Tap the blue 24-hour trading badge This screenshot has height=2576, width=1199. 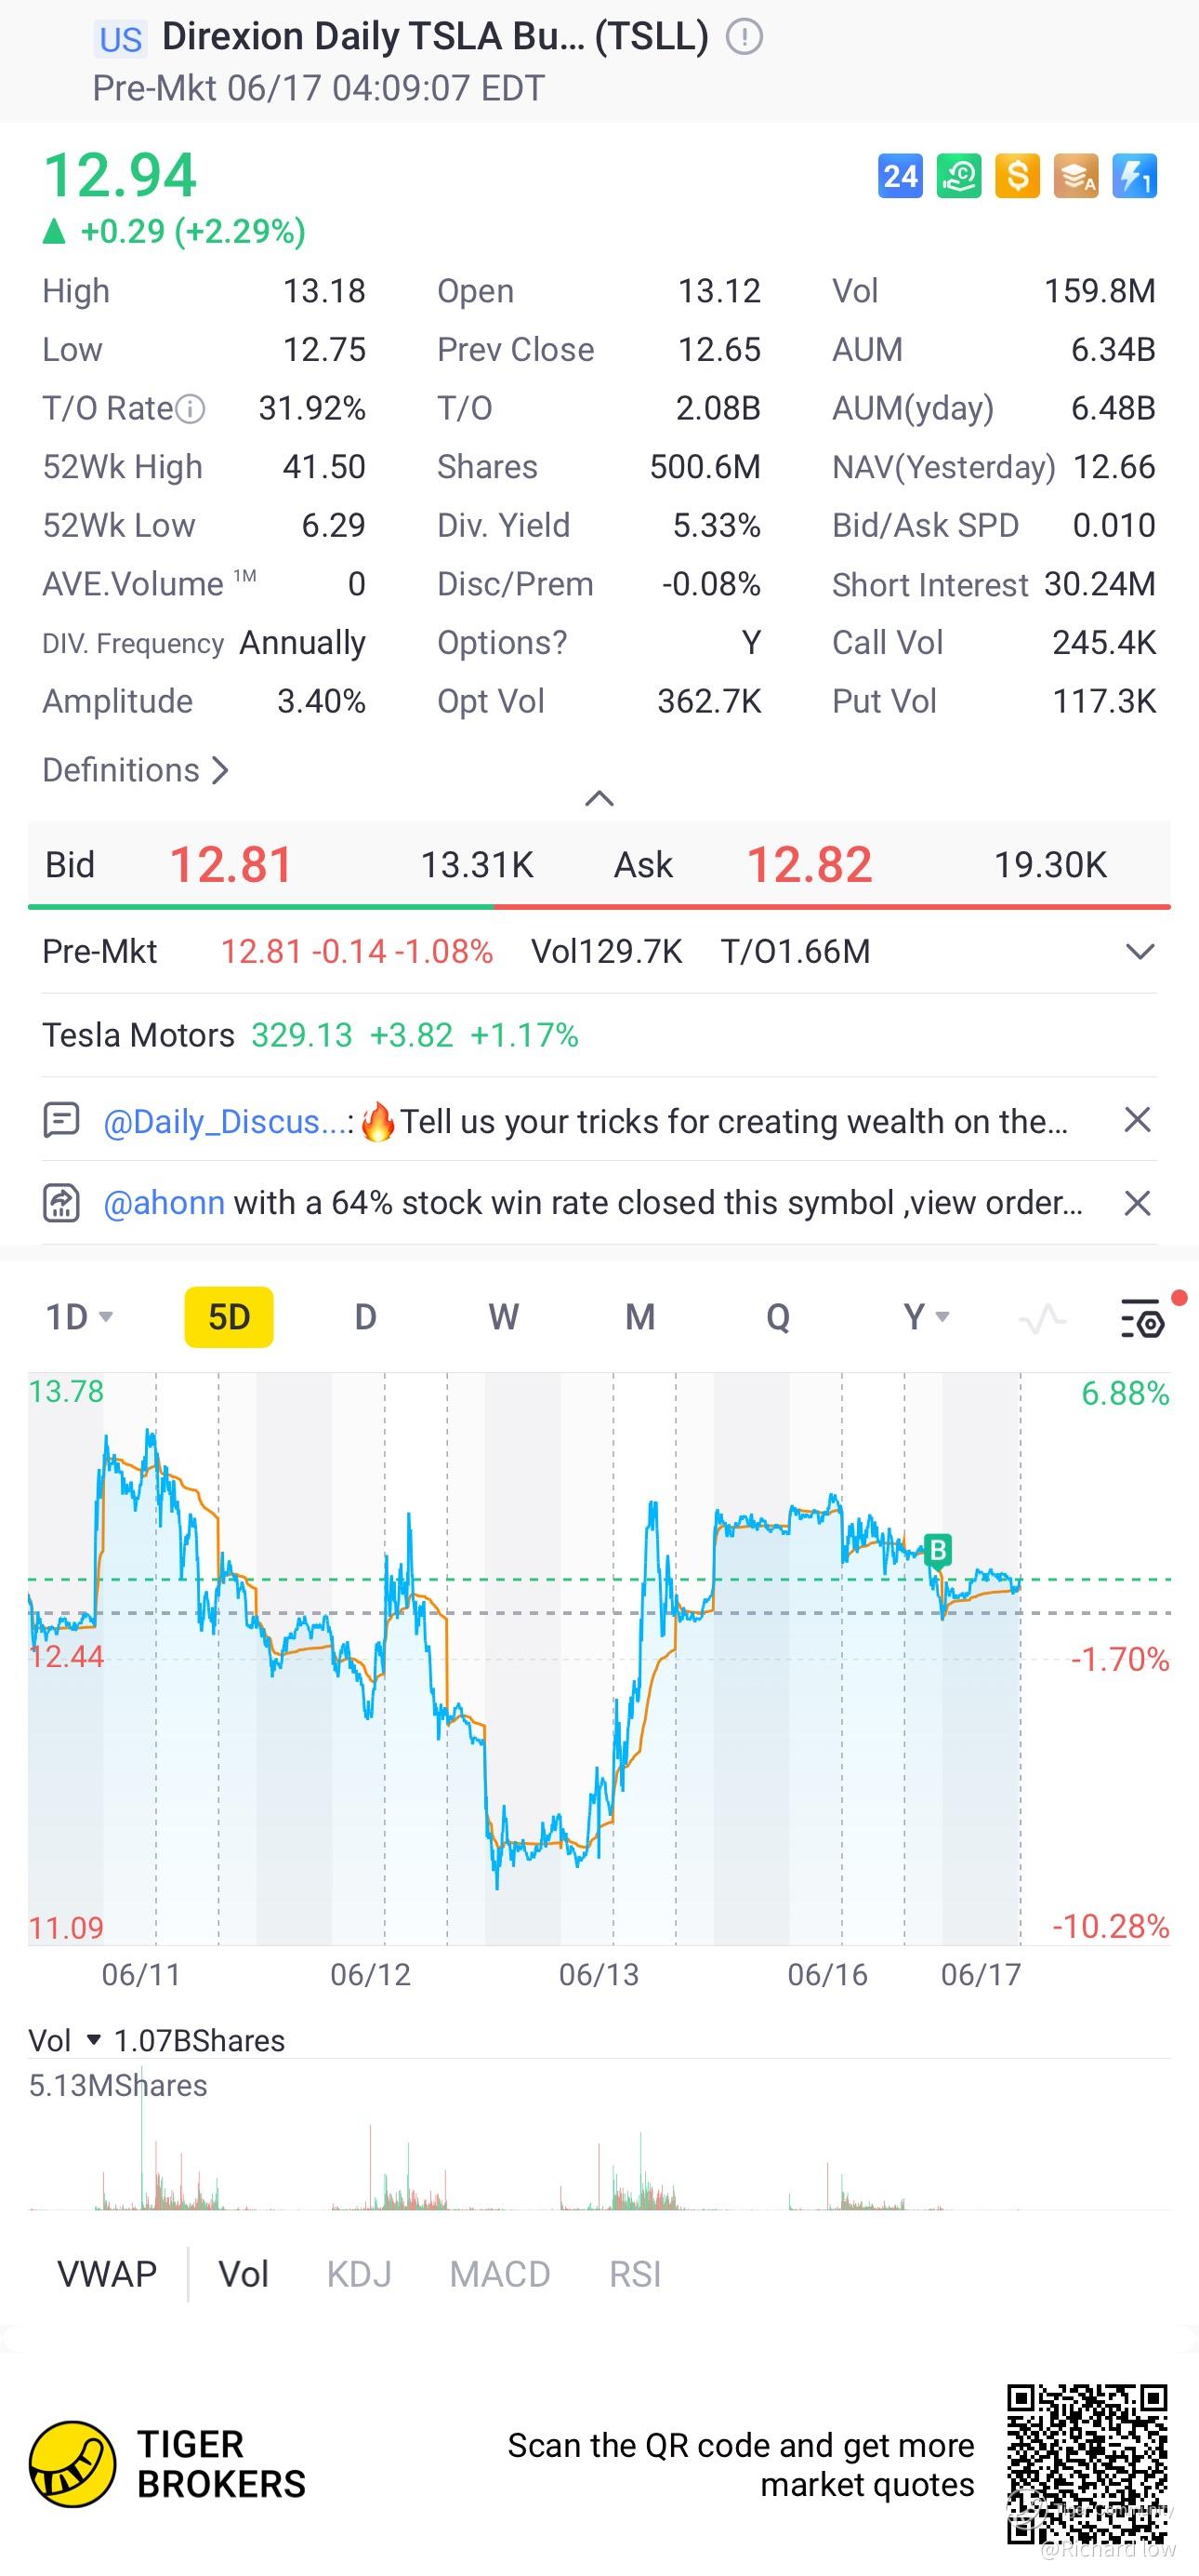[900, 177]
